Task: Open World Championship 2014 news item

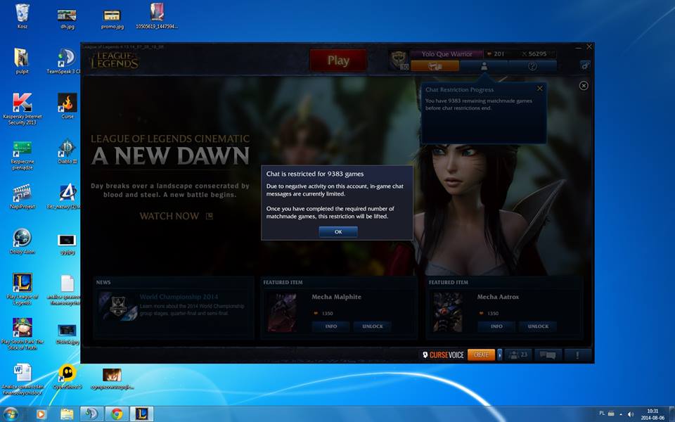Action: 179,297
